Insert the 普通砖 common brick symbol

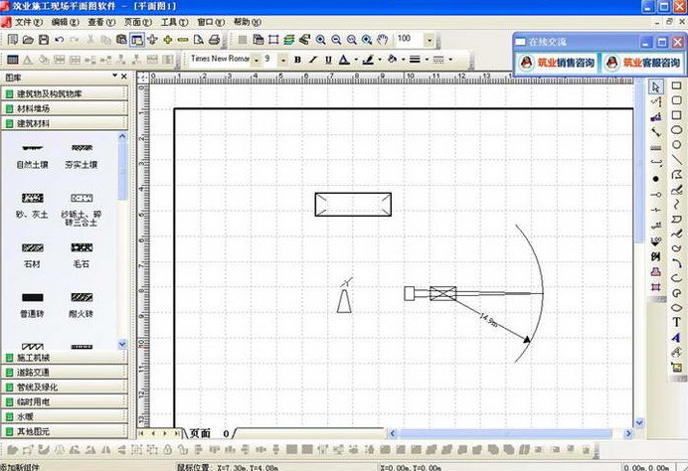coord(32,305)
